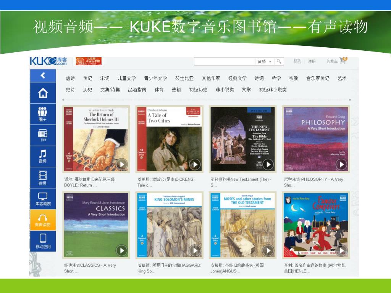Screen dimensions: 391x293
Task: Open title link 道尔: 福尔摩斯归来记第三集
Action: [x=89, y=182]
